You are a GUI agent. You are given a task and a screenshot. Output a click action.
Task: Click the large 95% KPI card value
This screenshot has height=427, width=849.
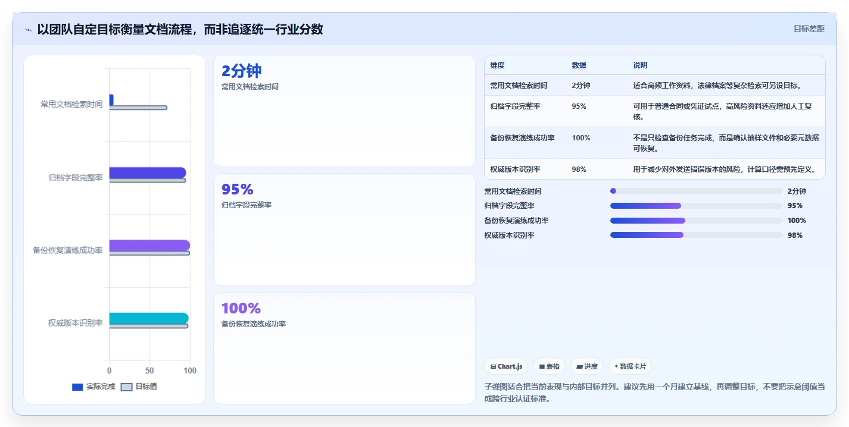[238, 190]
